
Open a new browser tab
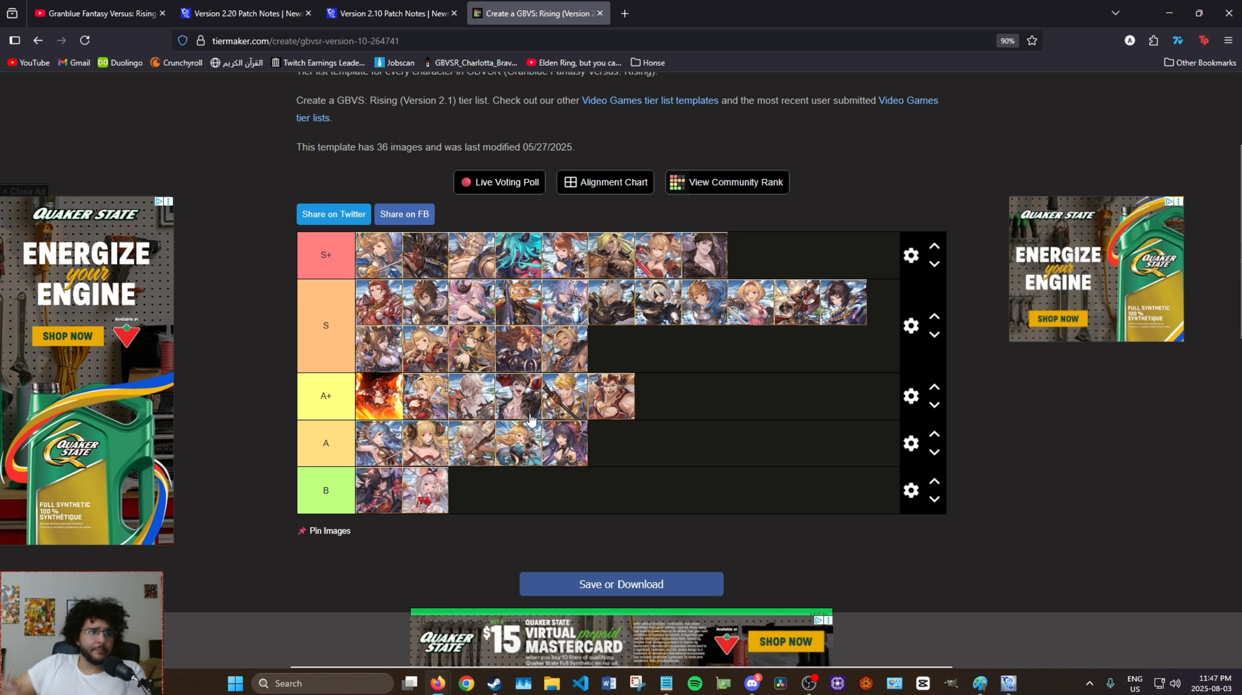point(625,13)
